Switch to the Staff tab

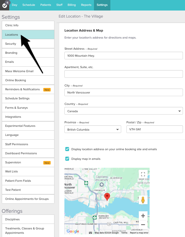click(x=59, y=5)
